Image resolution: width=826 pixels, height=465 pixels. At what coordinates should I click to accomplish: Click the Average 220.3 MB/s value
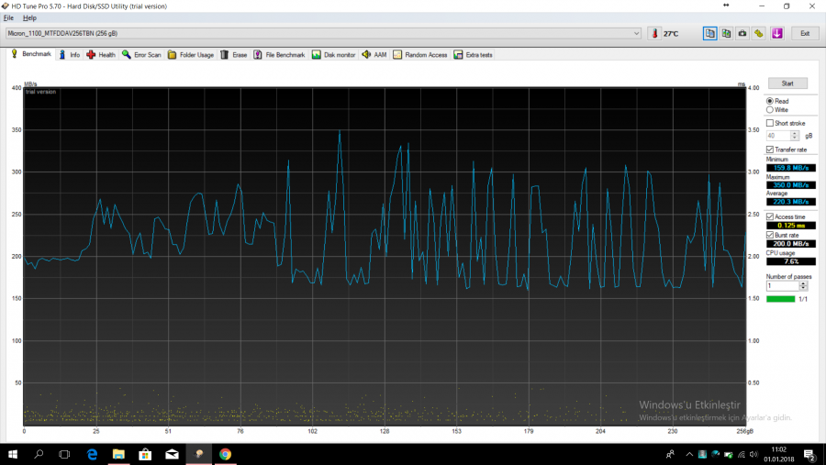[x=791, y=202]
